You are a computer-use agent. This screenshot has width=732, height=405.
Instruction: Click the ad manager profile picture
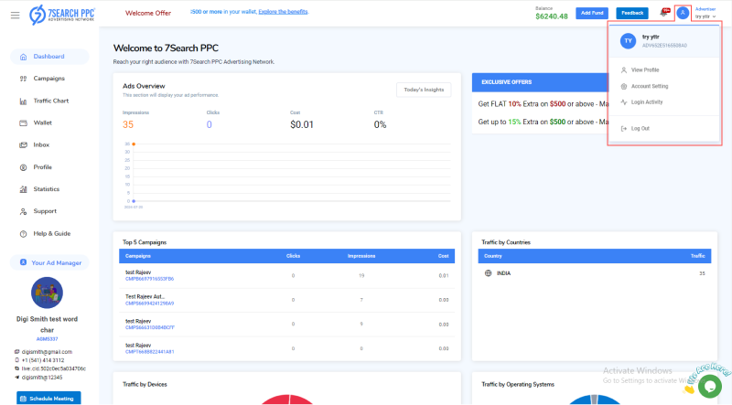point(47,293)
